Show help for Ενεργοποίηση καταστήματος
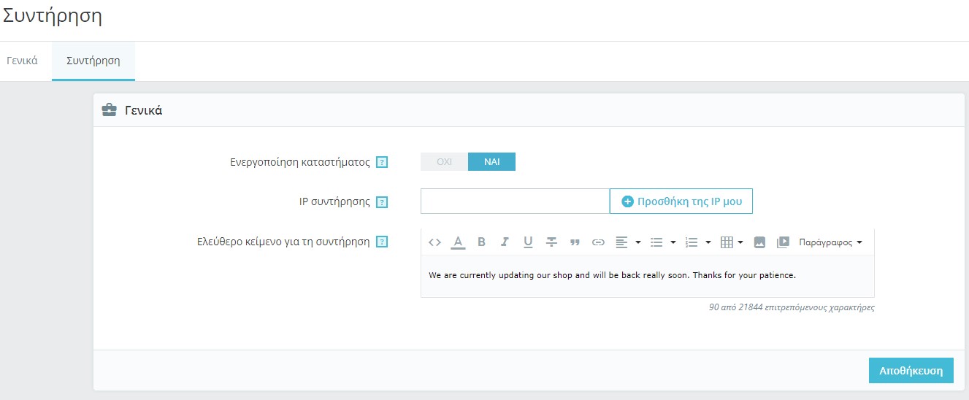The width and height of the screenshot is (969, 400). pyautogui.click(x=381, y=162)
